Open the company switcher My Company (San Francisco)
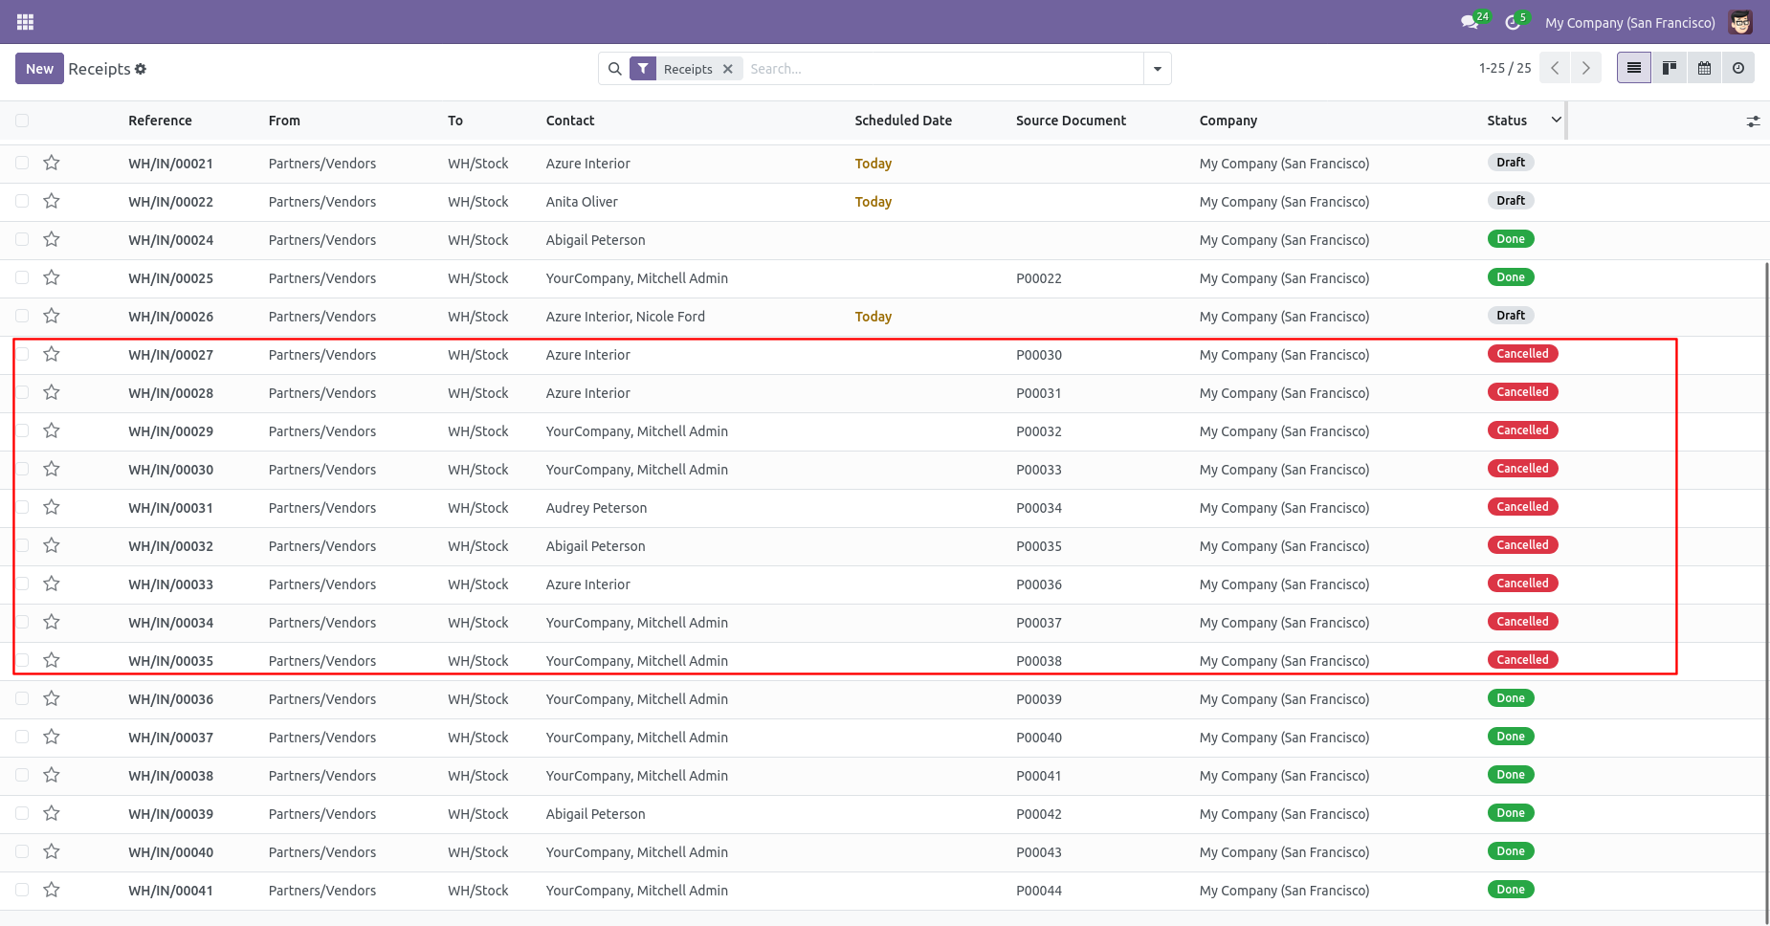The image size is (1770, 926). tap(1630, 23)
